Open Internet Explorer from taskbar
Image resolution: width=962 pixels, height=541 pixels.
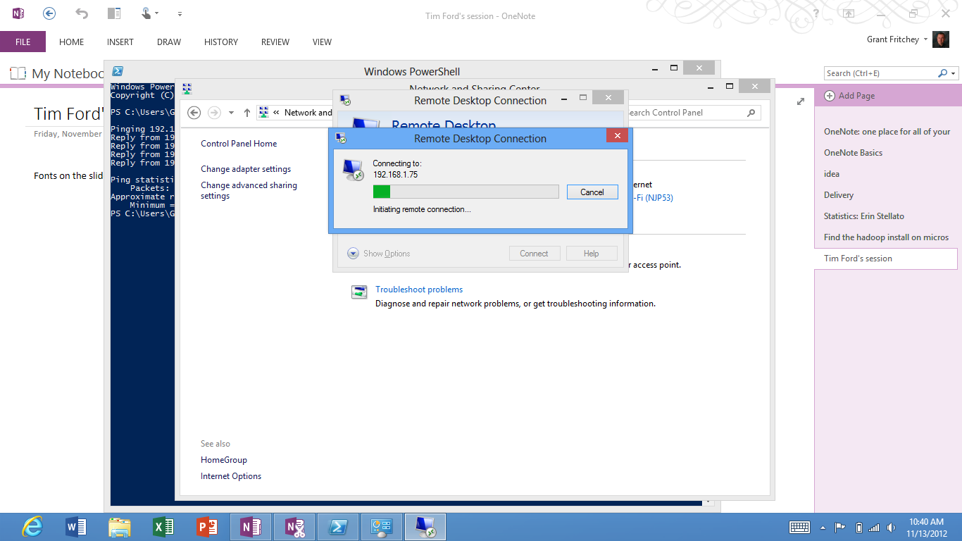[x=32, y=527]
